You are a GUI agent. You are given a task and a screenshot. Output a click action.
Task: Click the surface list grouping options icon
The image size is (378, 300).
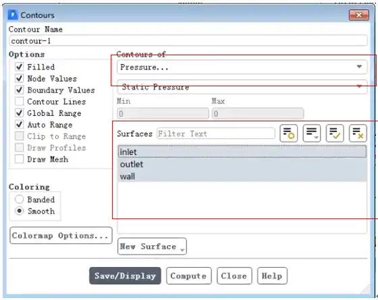(312, 133)
